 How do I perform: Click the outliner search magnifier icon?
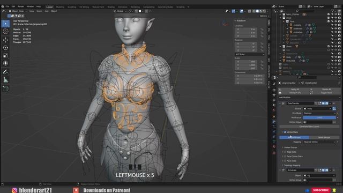(x=297, y=11)
